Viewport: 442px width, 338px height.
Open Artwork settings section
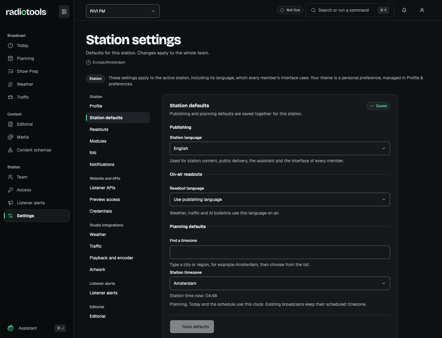coord(118,269)
